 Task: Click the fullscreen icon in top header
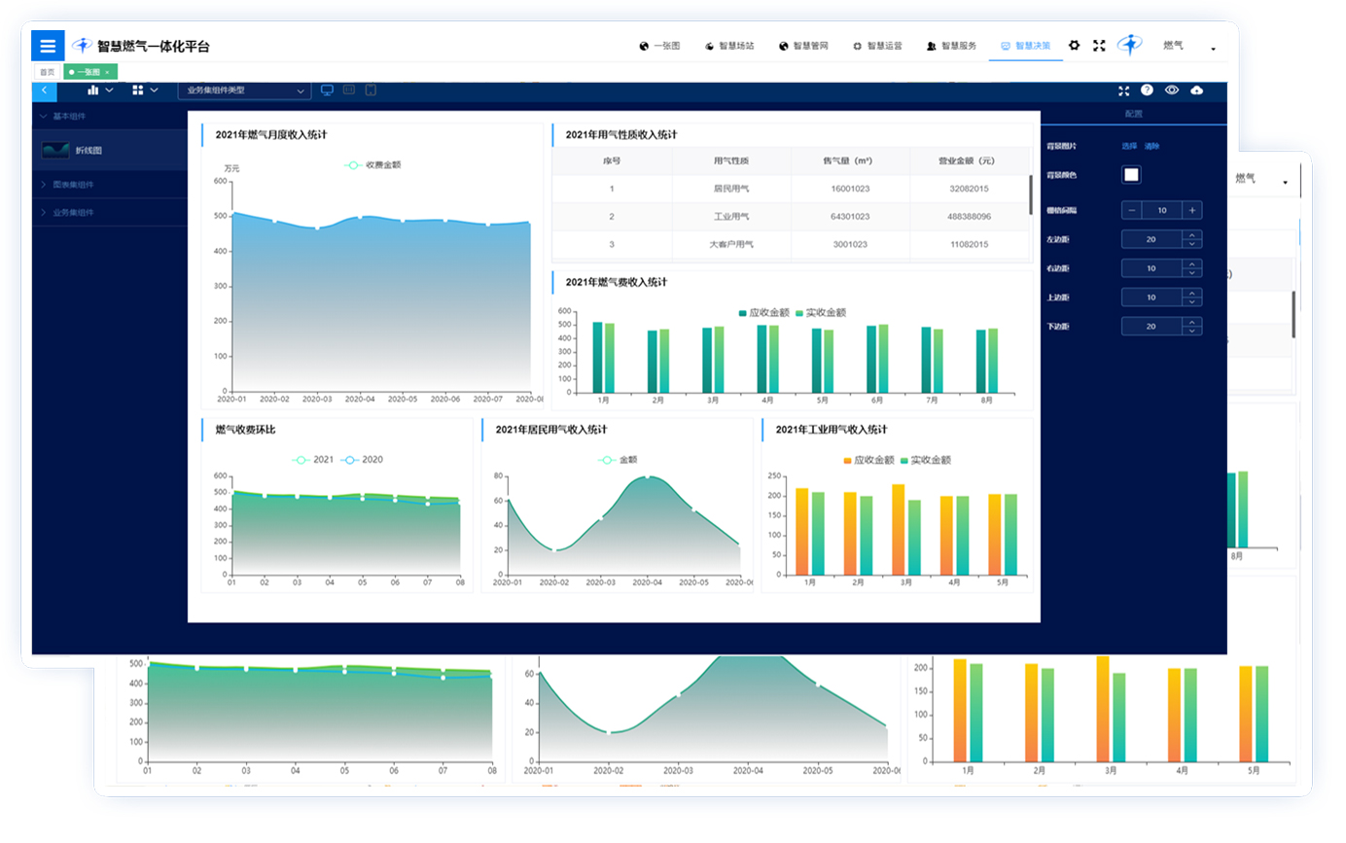[1099, 46]
